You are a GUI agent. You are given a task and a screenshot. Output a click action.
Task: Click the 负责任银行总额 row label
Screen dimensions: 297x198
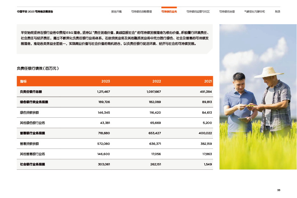[31, 92]
